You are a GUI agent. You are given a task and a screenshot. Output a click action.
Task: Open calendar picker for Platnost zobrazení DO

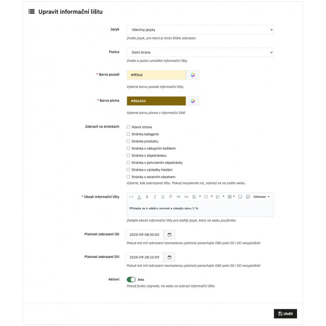click(x=170, y=257)
